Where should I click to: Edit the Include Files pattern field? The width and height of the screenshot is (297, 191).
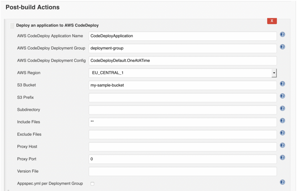(x=183, y=122)
